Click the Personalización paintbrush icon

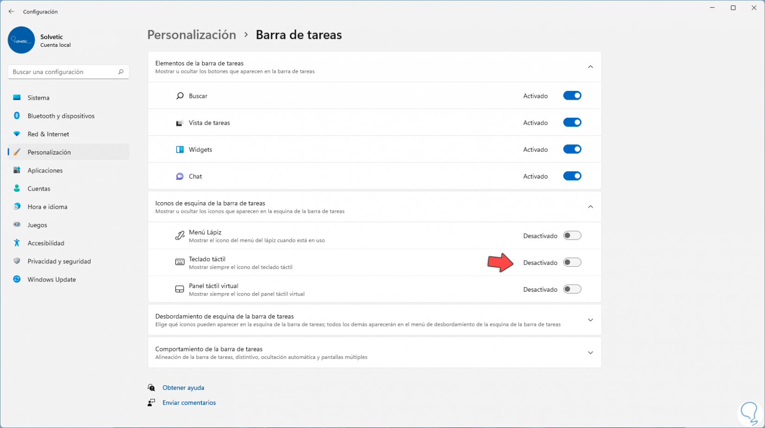[x=17, y=152]
